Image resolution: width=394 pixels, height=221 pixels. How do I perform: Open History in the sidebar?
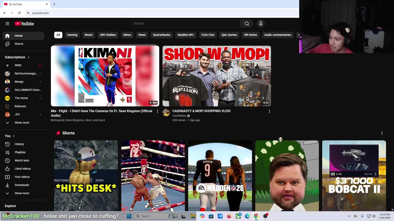pyautogui.click(x=23, y=144)
